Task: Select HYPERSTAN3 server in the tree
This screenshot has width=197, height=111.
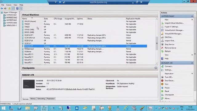Action: (11, 20)
